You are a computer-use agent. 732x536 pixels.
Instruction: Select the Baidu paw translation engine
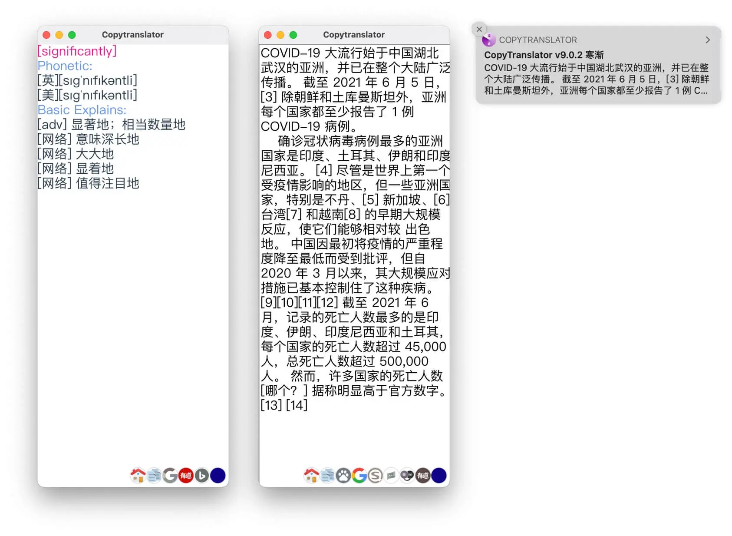pos(343,475)
